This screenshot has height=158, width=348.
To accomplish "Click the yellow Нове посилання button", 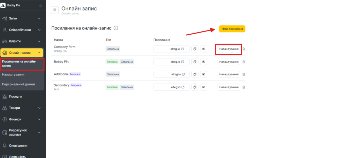I will pos(232,29).
